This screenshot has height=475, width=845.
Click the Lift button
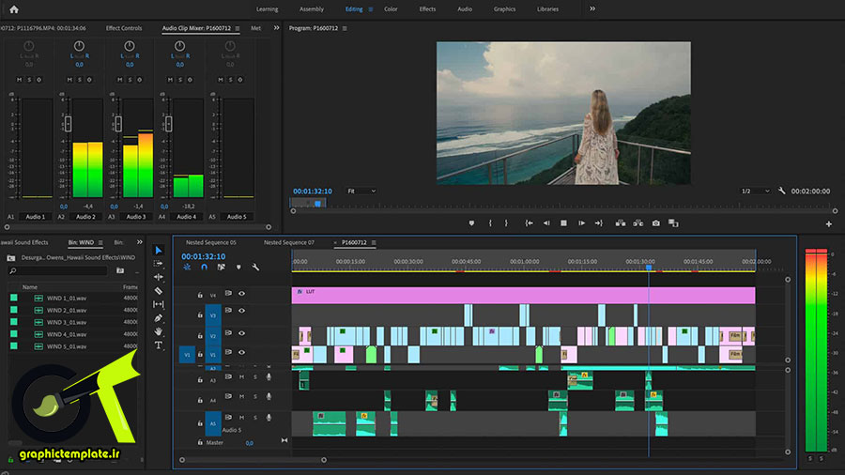621,223
